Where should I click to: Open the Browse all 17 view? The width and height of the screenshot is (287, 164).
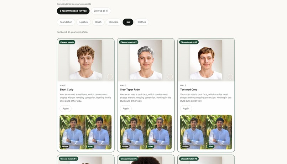coord(101,11)
